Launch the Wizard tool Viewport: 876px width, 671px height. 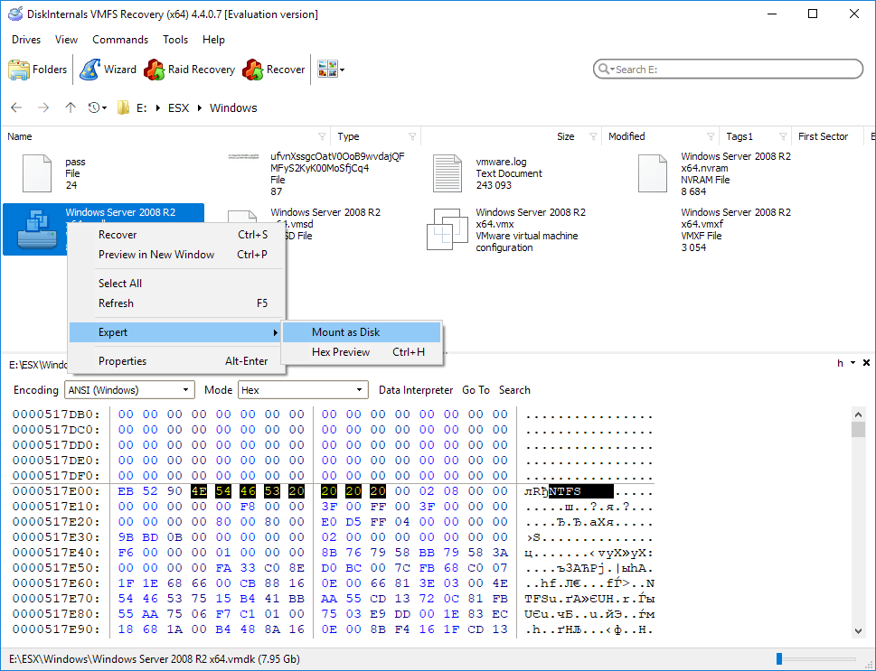(108, 70)
